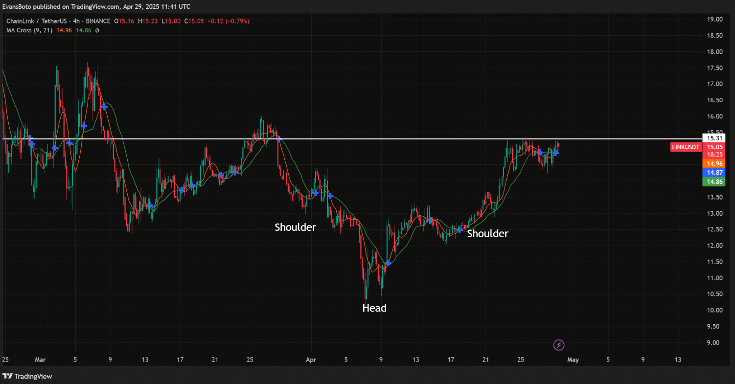
Task: Click the H15.23 high value in header
Action: coord(148,21)
